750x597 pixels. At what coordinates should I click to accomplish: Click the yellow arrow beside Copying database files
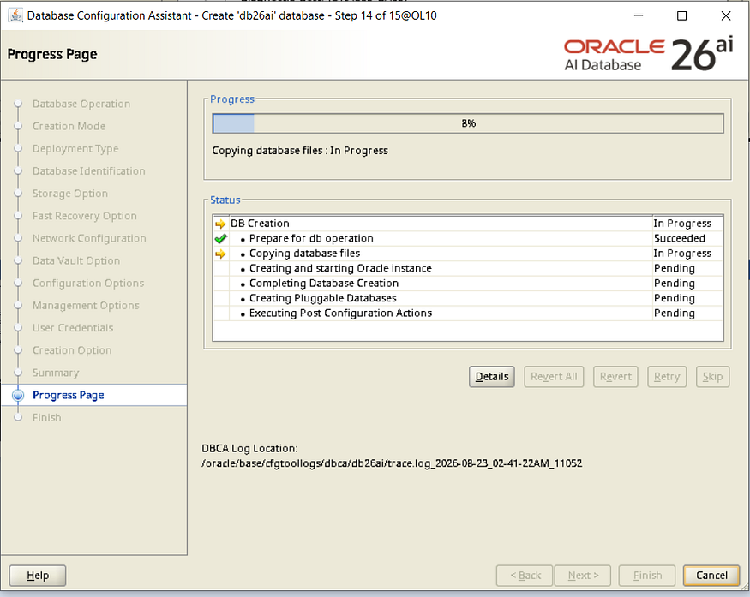click(220, 254)
